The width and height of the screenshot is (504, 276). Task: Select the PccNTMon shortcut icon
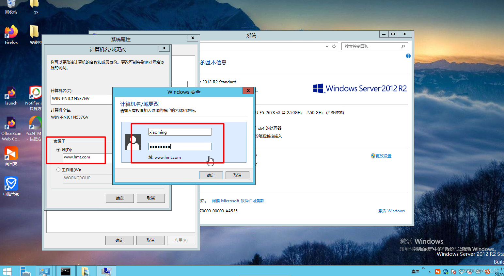click(34, 129)
